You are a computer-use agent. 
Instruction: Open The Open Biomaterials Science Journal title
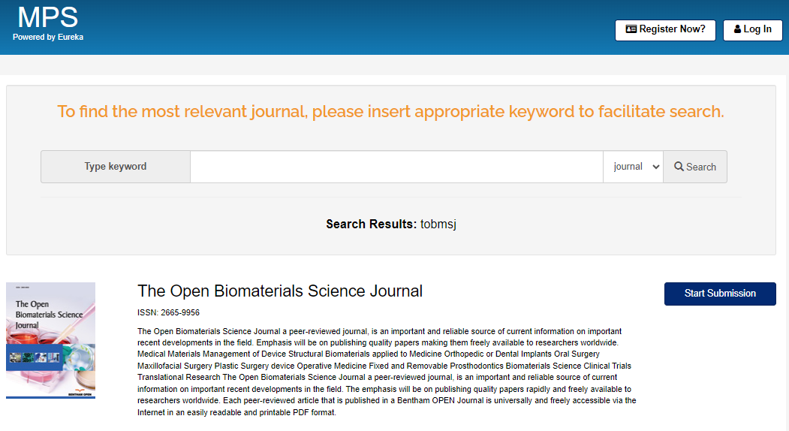[280, 291]
